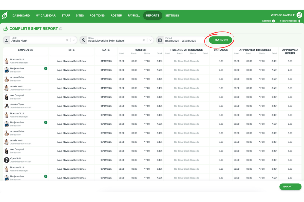Click the location pin icon in Sites filter
The height and width of the screenshot is (202, 304).
point(83,40)
